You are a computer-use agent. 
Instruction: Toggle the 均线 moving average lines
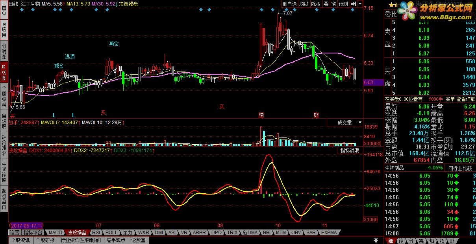click(304, 4)
